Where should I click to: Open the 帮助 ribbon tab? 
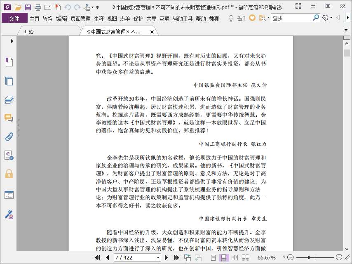coord(201,19)
